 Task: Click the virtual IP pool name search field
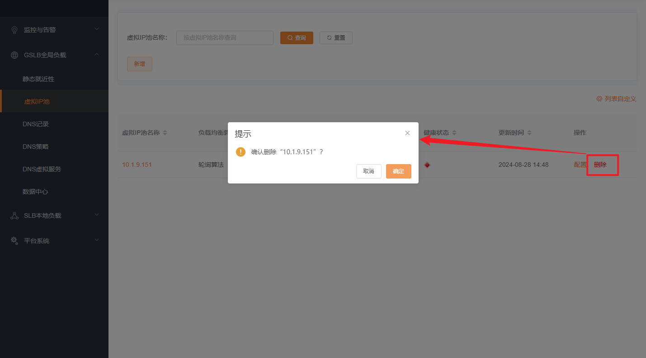(x=225, y=38)
